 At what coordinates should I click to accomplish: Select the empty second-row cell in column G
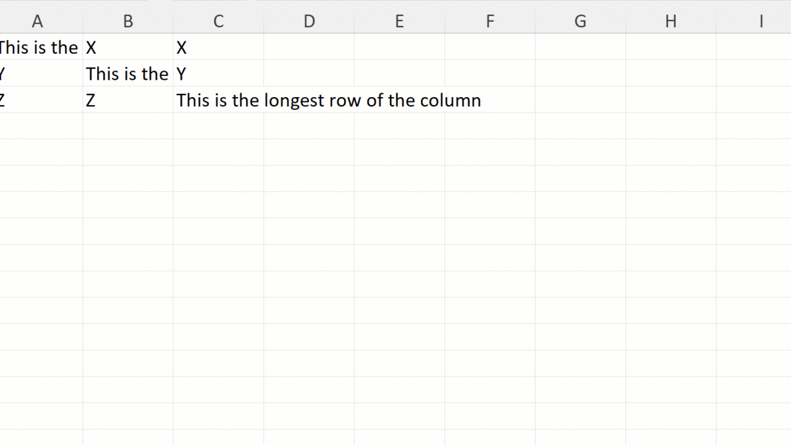point(580,74)
